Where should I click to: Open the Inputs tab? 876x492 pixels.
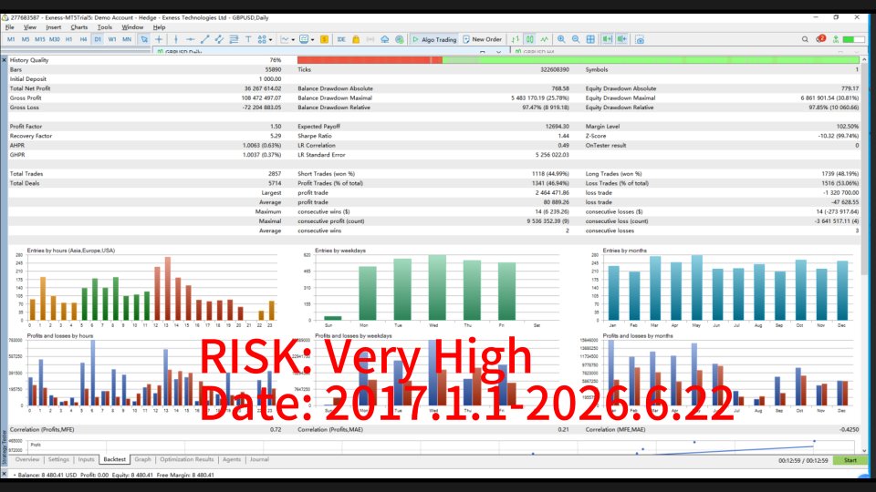tap(86, 459)
